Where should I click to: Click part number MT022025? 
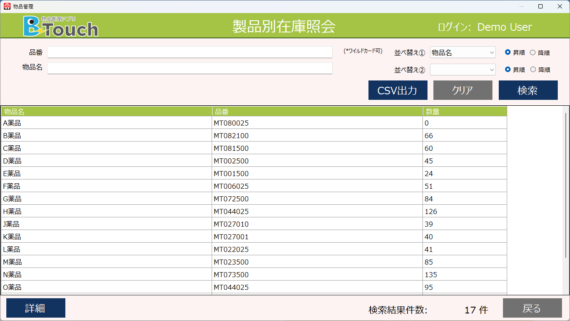[x=231, y=249]
